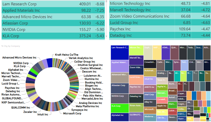Click Zoom Video Communications Inc table row
The width and height of the screenshot is (211, 122).
(x=160, y=16)
